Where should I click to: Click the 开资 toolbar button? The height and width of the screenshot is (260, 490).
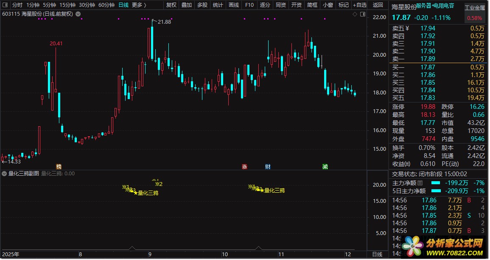[296, 5]
